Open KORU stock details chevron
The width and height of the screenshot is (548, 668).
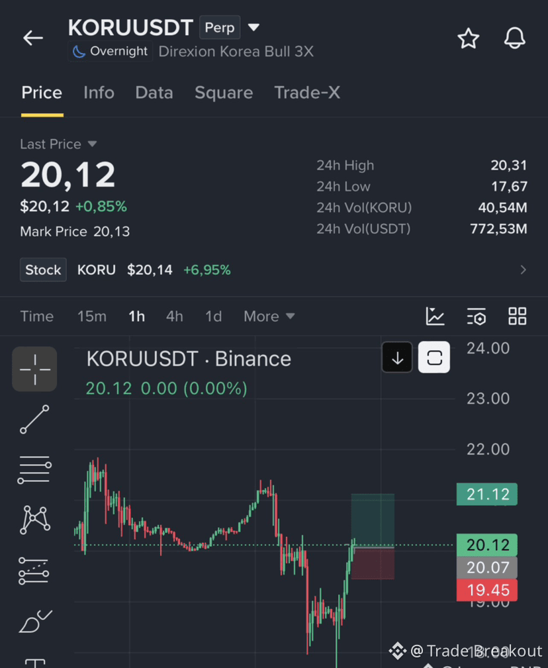coord(523,269)
